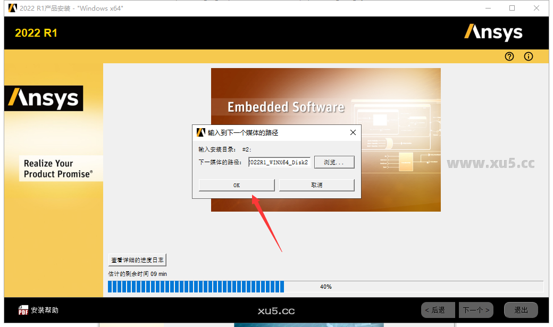Click the next media path input field
Image resolution: width=553 pixels, height=327 pixels.
(279, 162)
